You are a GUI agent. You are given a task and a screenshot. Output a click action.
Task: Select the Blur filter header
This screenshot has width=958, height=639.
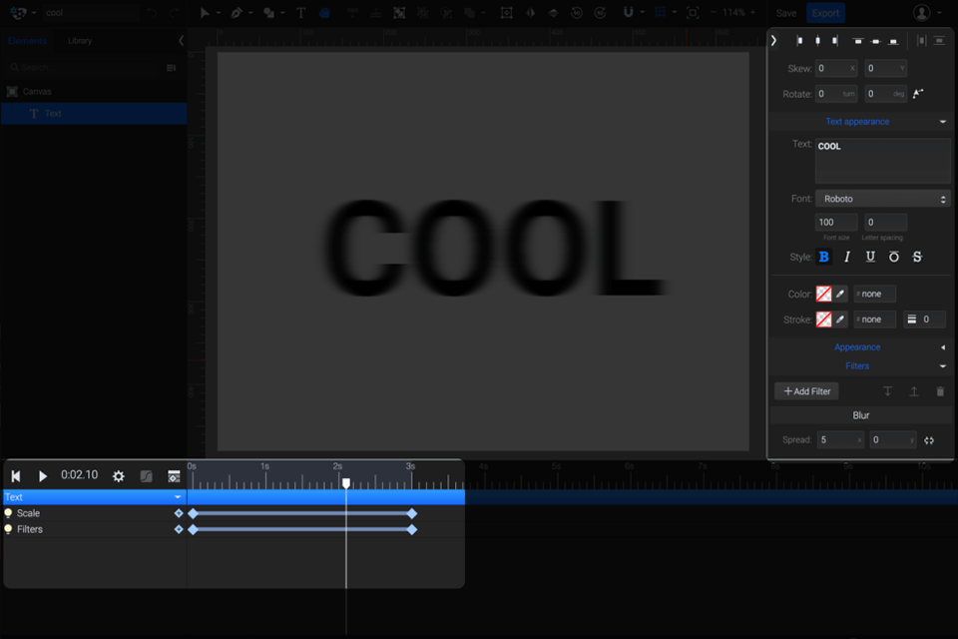860,415
